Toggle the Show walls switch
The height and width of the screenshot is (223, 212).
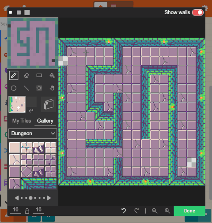[x=198, y=12]
